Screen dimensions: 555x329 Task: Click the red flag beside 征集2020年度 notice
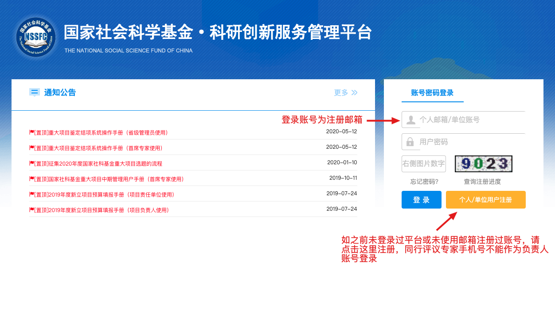[x=31, y=163]
